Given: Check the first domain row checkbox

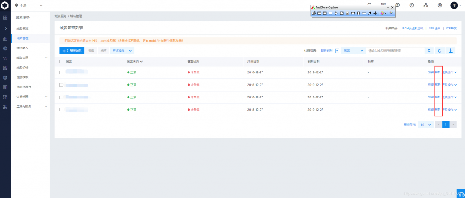Looking at the screenshot, I should (x=61, y=72).
